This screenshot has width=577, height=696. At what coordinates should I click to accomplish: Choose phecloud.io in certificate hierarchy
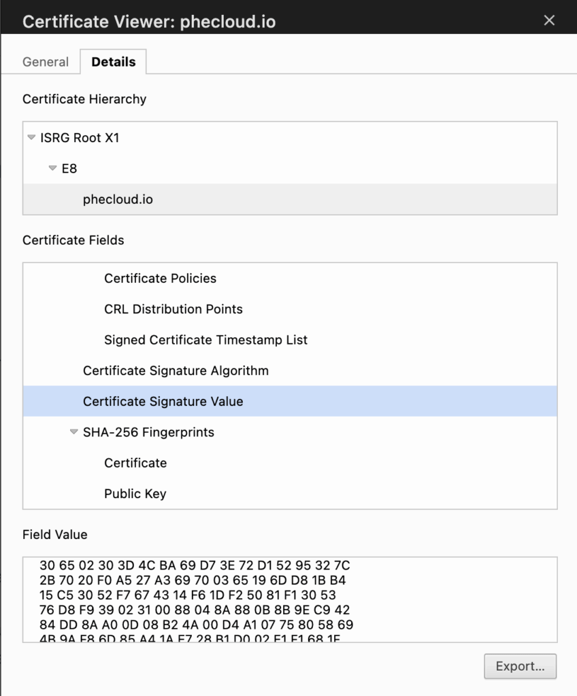click(x=118, y=200)
